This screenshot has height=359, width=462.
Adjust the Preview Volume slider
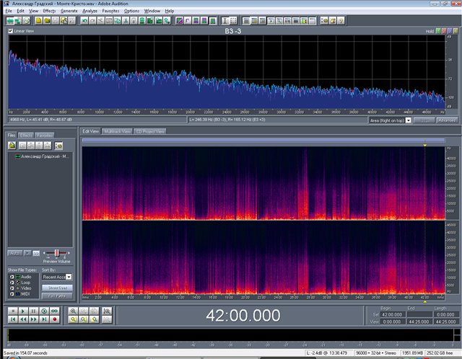56,254
